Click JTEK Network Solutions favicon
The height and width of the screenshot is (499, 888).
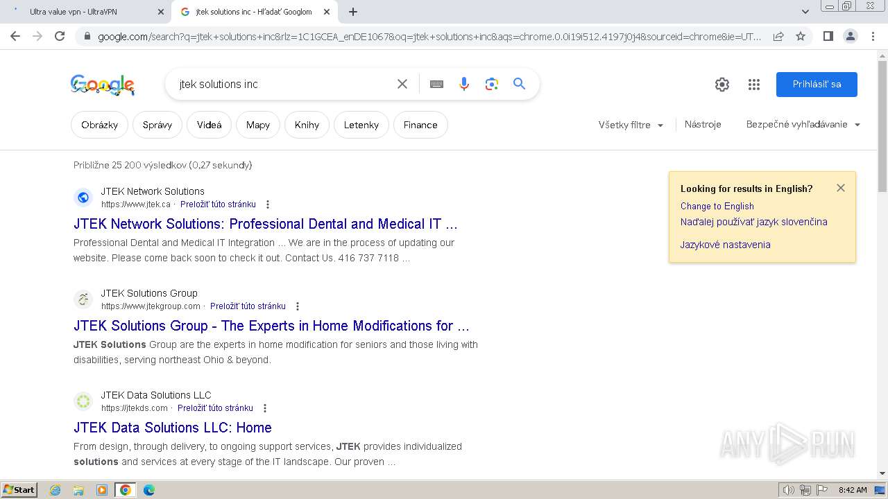point(83,198)
